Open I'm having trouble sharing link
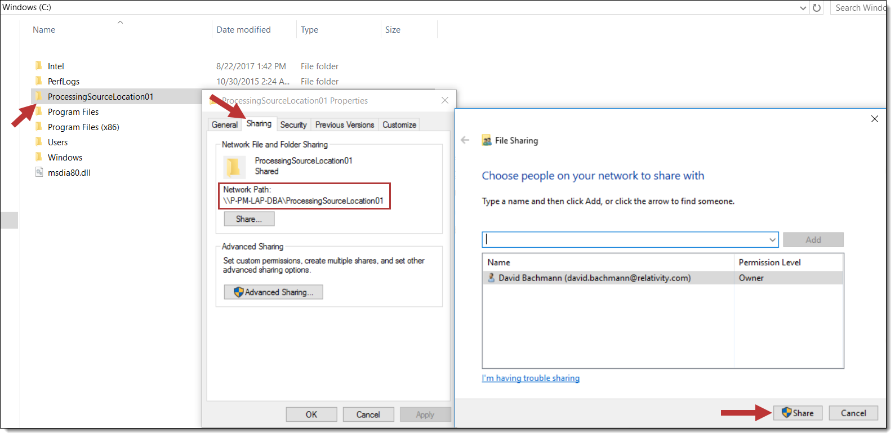 [x=531, y=378]
